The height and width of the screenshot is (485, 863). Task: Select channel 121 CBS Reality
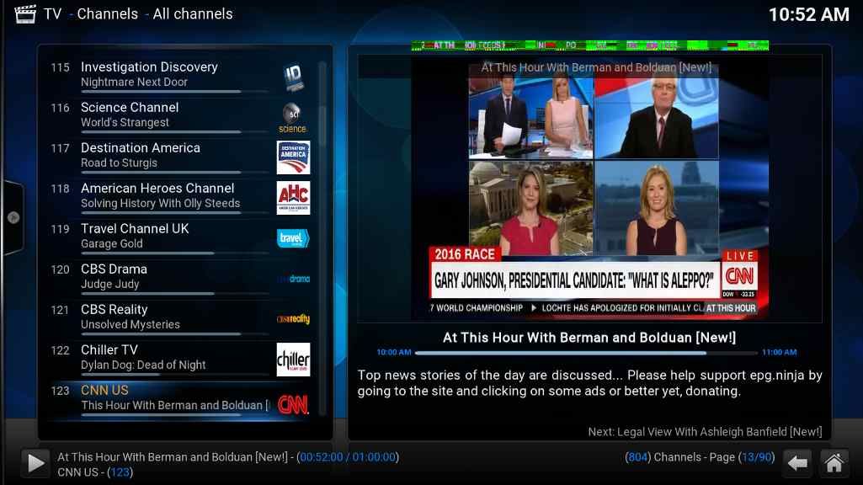(182, 319)
